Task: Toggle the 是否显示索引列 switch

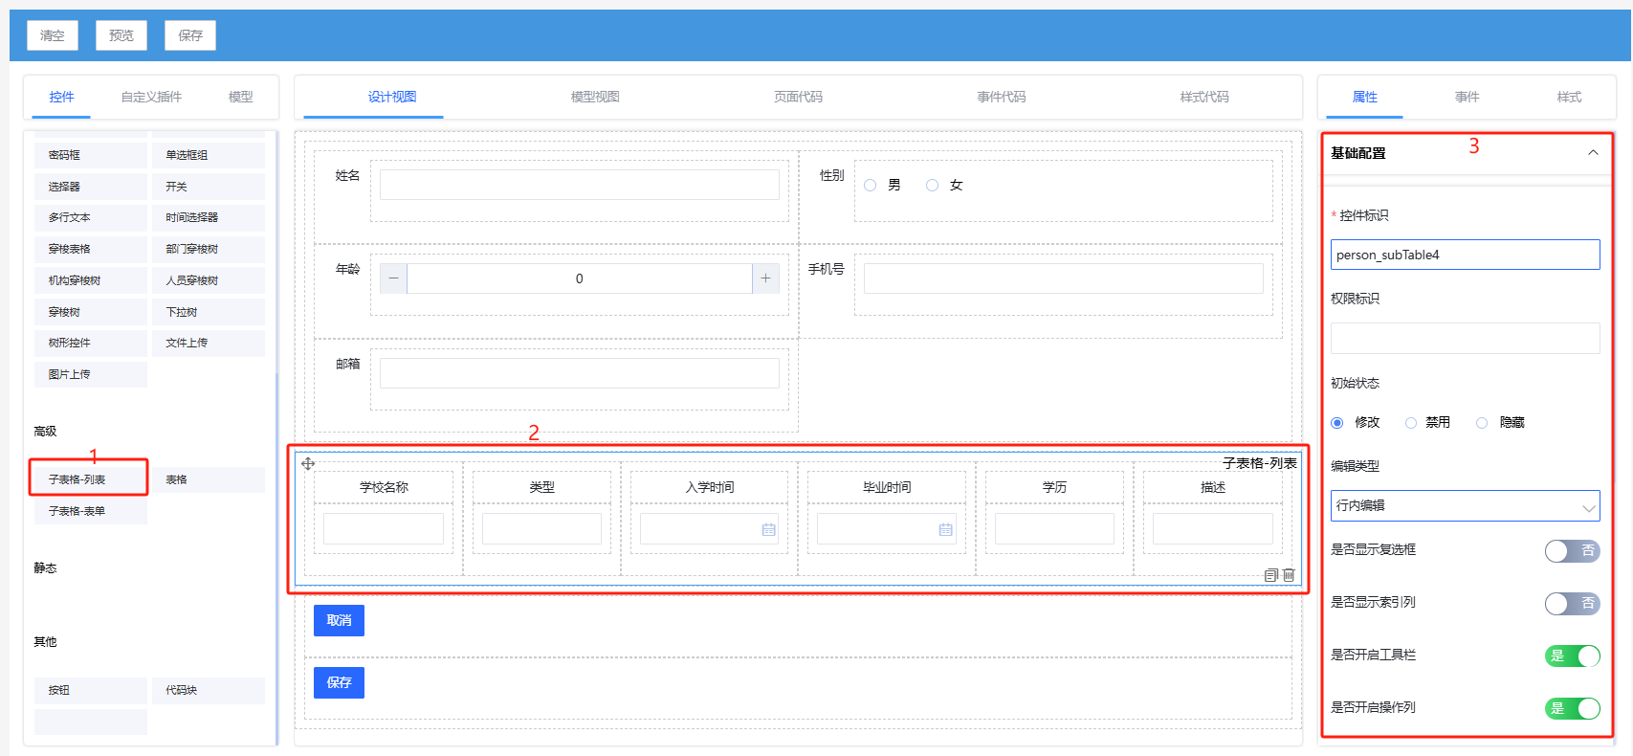Action: tap(1572, 604)
